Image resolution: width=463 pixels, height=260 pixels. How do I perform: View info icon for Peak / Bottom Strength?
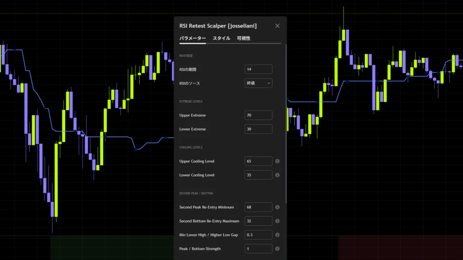point(277,249)
